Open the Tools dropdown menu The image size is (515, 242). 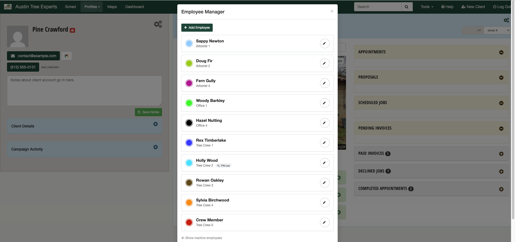pos(427,7)
